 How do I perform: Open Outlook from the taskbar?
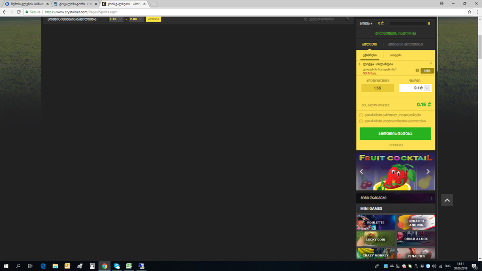click(x=67, y=266)
